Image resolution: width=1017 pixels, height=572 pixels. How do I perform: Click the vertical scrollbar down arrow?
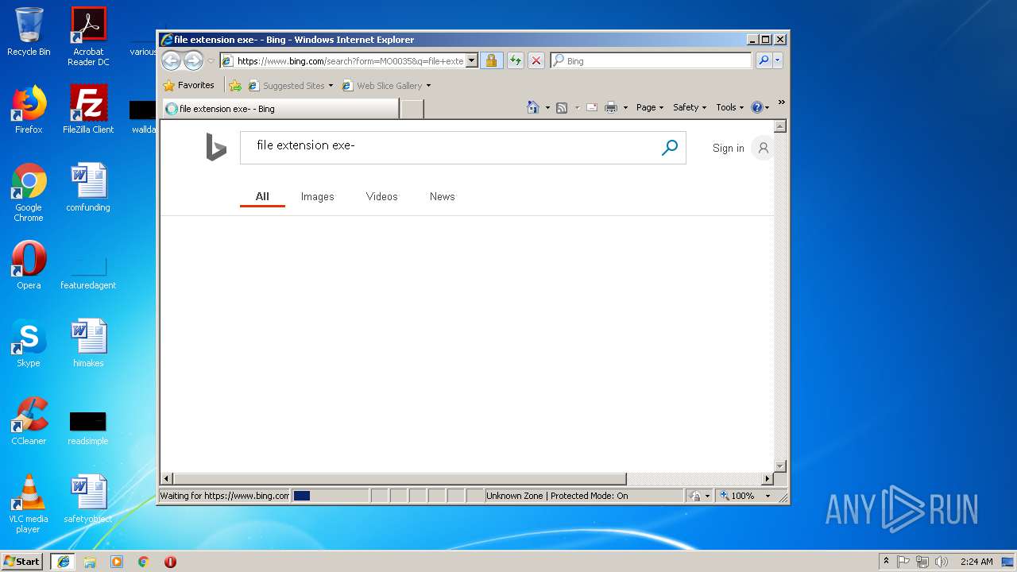[779, 466]
